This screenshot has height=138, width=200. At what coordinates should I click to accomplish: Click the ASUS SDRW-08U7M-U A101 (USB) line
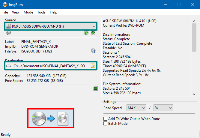130,21
